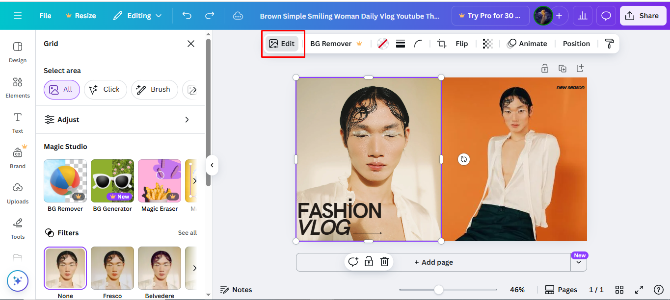Select the copy style paint roller icon

pyautogui.click(x=609, y=43)
